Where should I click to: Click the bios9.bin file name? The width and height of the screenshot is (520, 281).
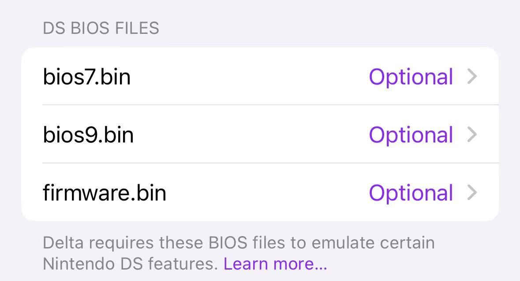point(88,135)
